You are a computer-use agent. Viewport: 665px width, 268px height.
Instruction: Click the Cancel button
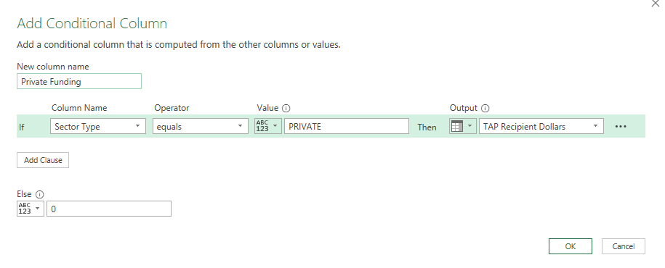click(624, 246)
